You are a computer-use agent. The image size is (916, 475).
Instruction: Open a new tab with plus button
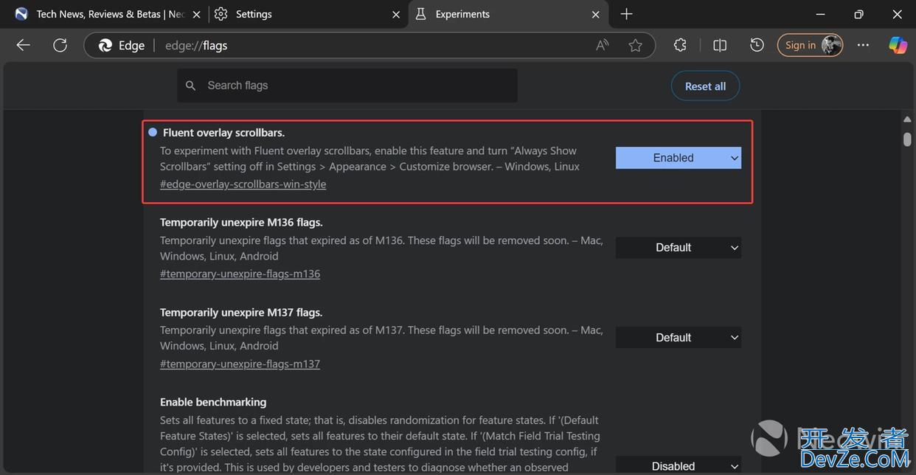626,14
